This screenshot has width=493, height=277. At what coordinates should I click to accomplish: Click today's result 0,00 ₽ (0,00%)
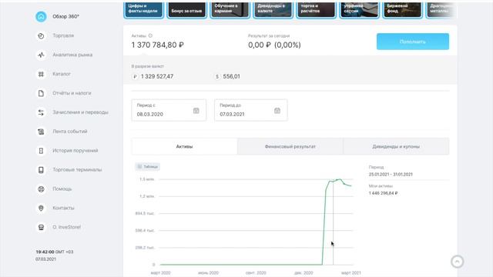pyautogui.click(x=274, y=45)
